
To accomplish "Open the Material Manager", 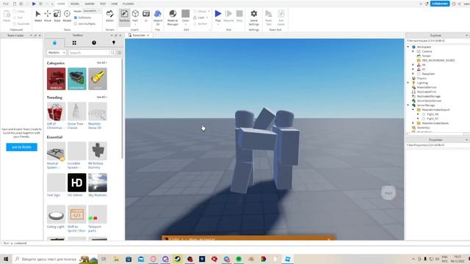I will (x=173, y=17).
